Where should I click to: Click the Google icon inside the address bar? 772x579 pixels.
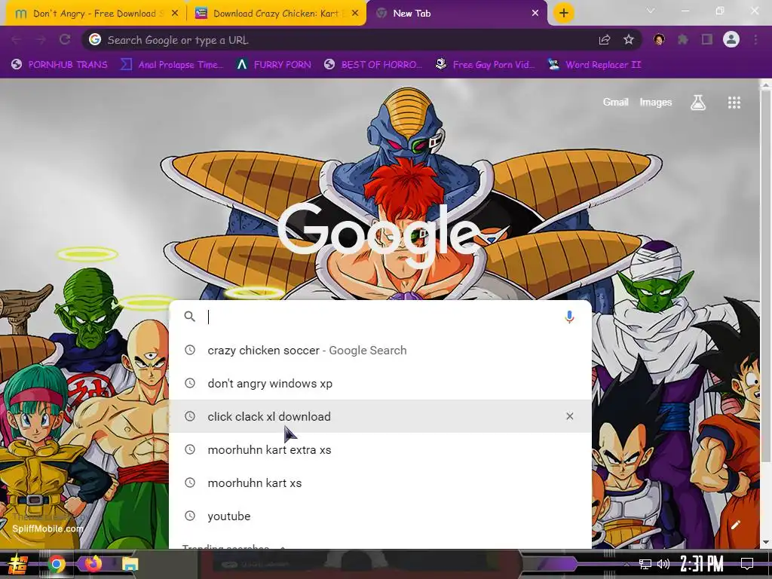coord(95,39)
